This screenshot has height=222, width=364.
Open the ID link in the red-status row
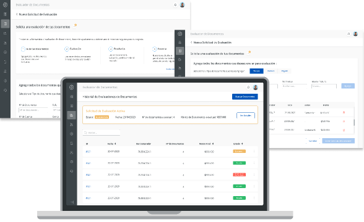point(88,175)
